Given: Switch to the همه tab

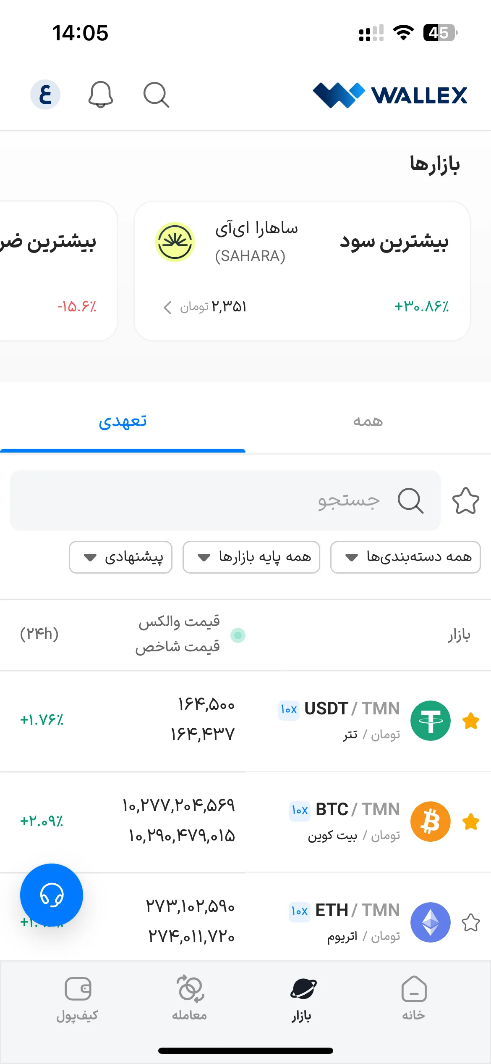Looking at the screenshot, I should [x=368, y=421].
